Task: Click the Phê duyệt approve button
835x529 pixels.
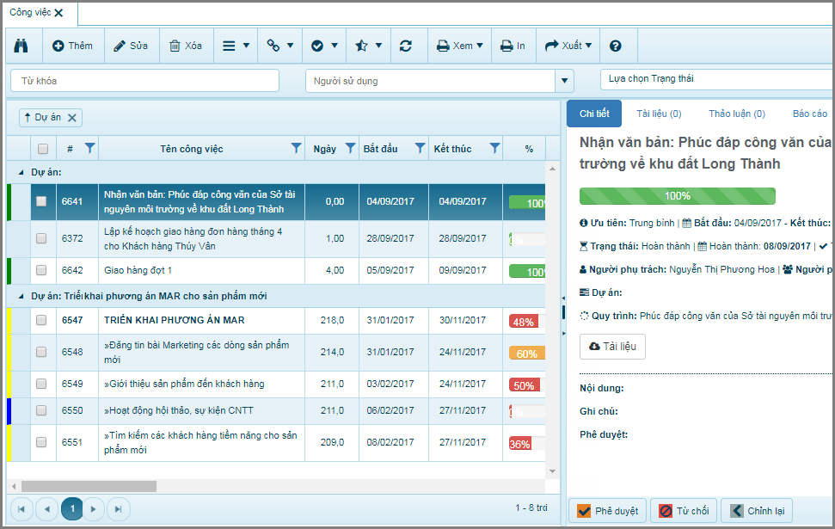Action: click(608, 511)
